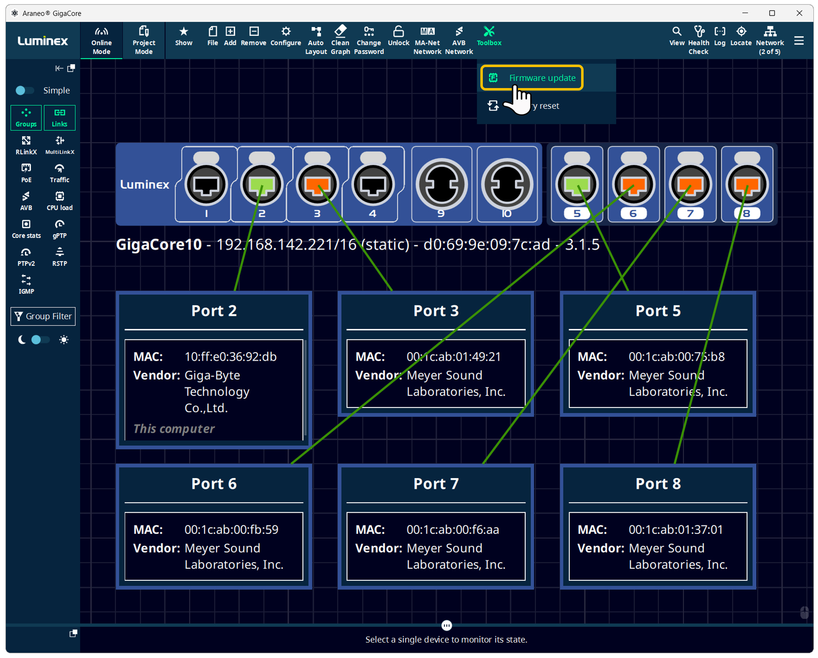
Task: Choose the reset option in Toolbox menu
Action: 546,106
